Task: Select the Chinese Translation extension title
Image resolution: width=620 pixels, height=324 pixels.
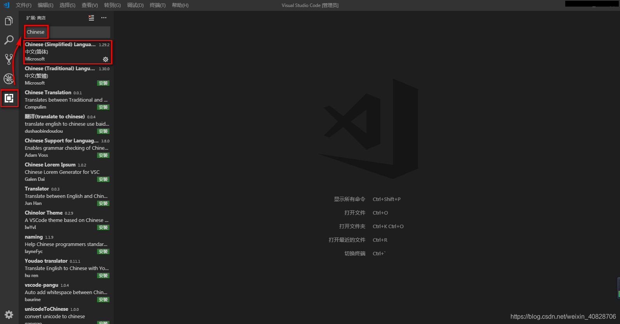Action: [x=48, y=93]
